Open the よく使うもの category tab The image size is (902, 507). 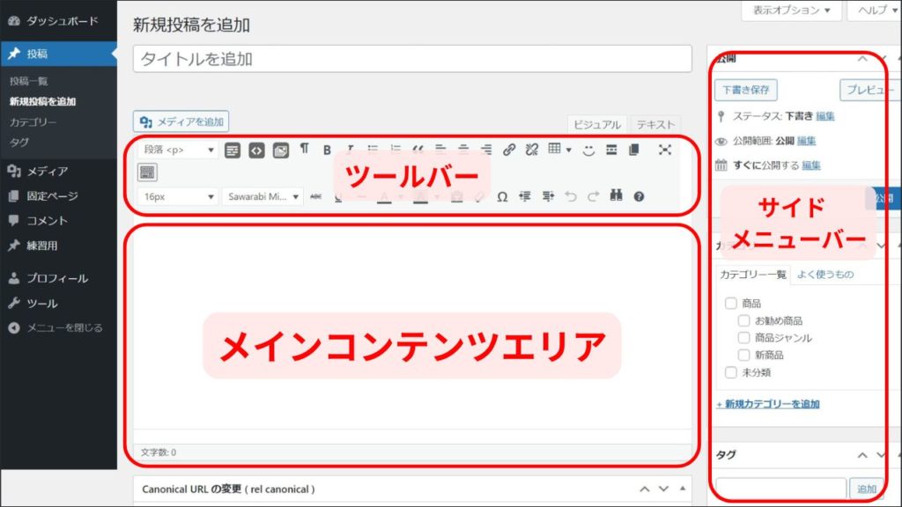click(825, 275)
